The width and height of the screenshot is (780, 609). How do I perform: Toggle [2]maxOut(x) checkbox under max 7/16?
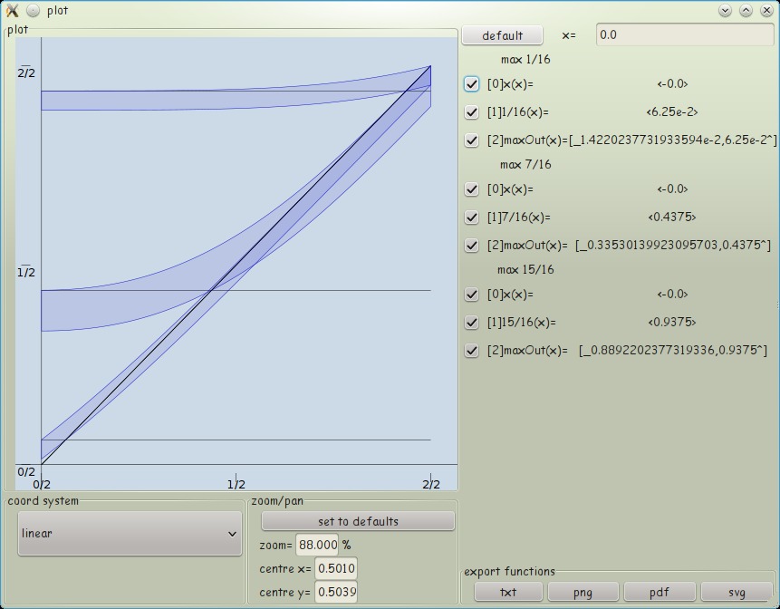472,246
